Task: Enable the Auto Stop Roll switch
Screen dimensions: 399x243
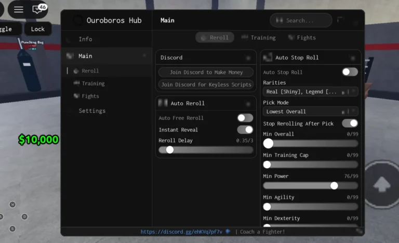Action: (350, 72)
